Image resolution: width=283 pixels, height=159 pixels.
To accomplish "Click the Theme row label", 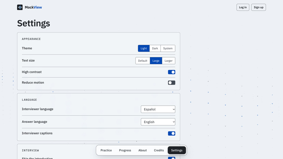I will point(27,48).
